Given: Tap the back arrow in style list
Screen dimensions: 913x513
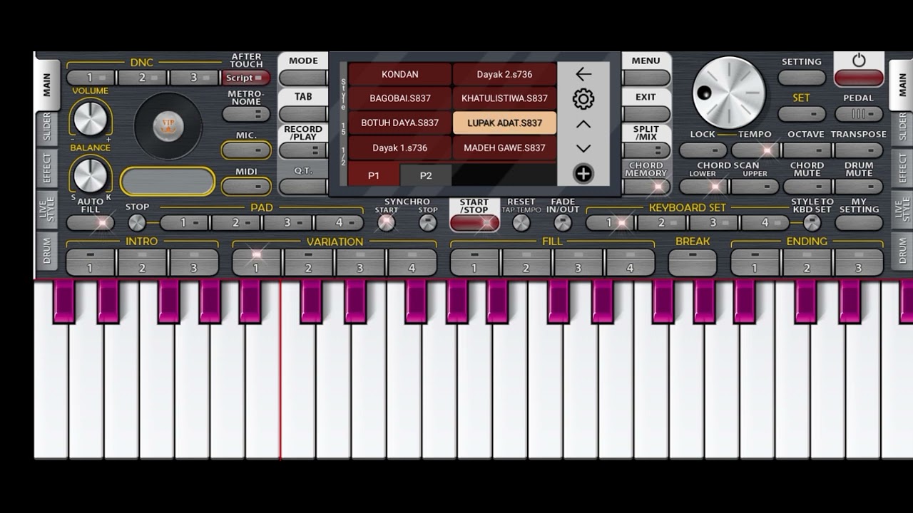Looking at the screenshot, I should click(583, 74).
